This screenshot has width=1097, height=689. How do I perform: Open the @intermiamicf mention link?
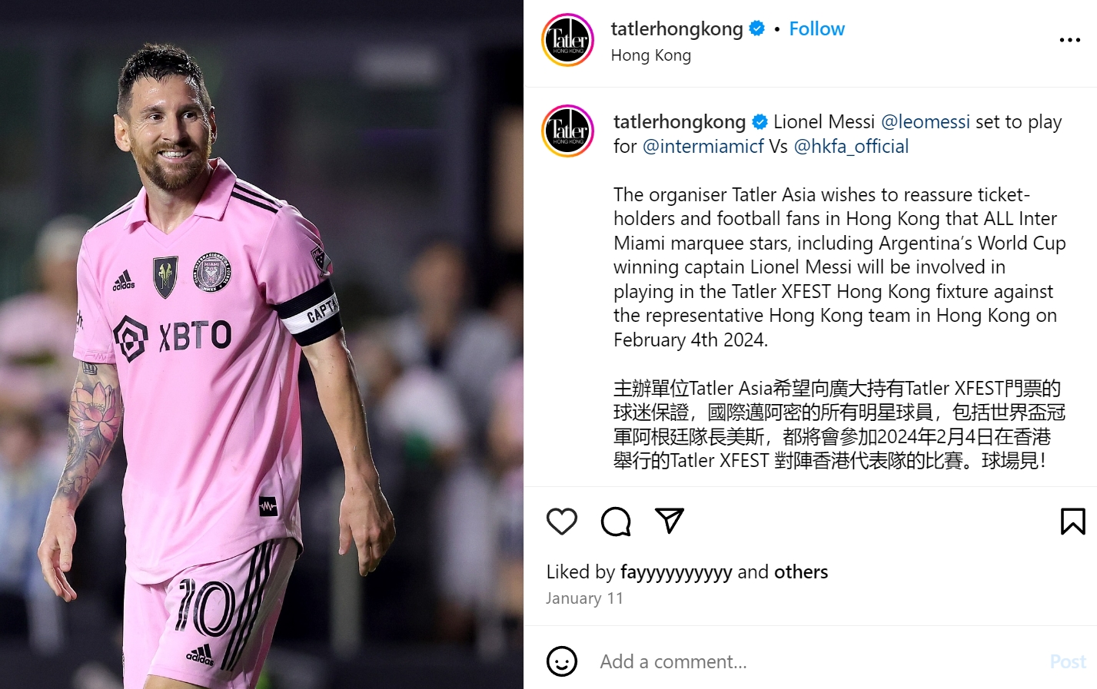703,147
